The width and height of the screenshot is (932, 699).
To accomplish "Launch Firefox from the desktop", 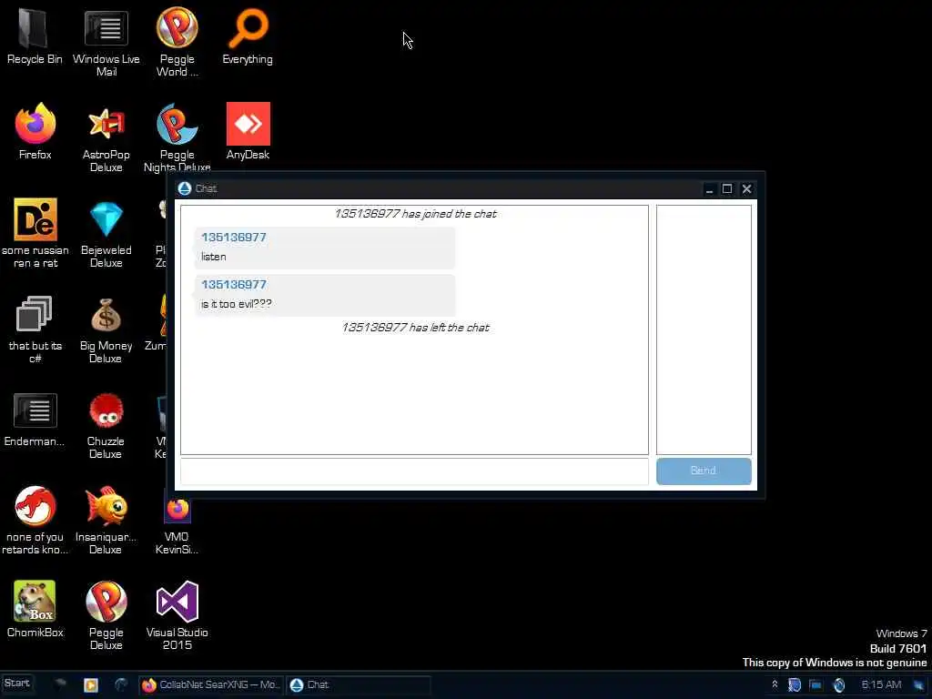I will point(35,132).
